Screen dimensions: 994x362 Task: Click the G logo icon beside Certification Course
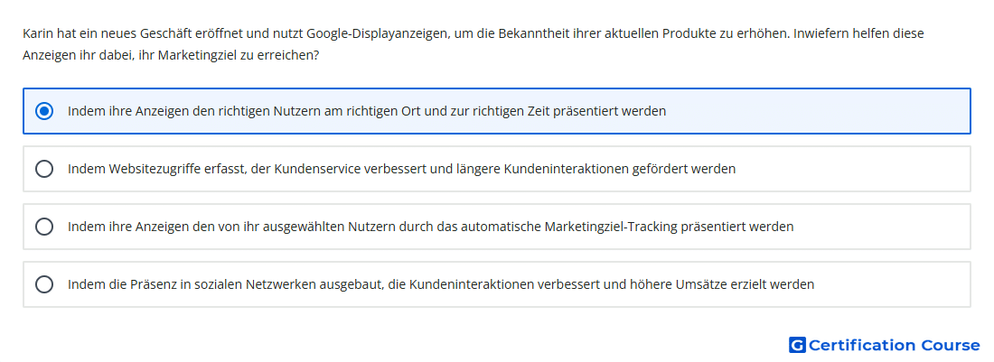tap(797, 345)
